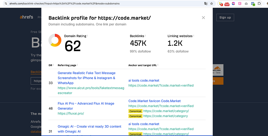Viewport: 268px width, 136px height.
Task: Open the Extensions puzzle piece menu
Action: coord(259,4)
